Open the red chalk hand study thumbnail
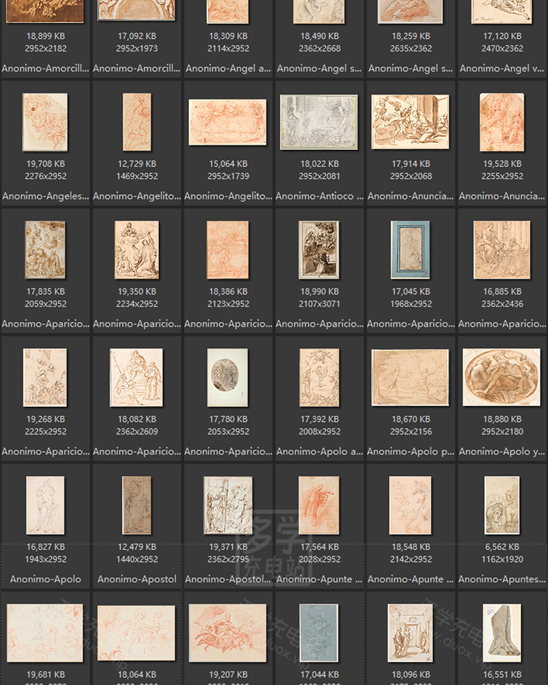 pos(319,505)
